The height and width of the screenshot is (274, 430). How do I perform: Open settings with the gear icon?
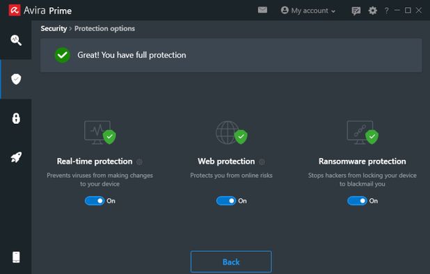(372, 10)
